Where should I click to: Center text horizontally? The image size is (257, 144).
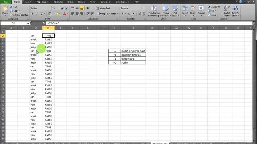pos(77,14)
